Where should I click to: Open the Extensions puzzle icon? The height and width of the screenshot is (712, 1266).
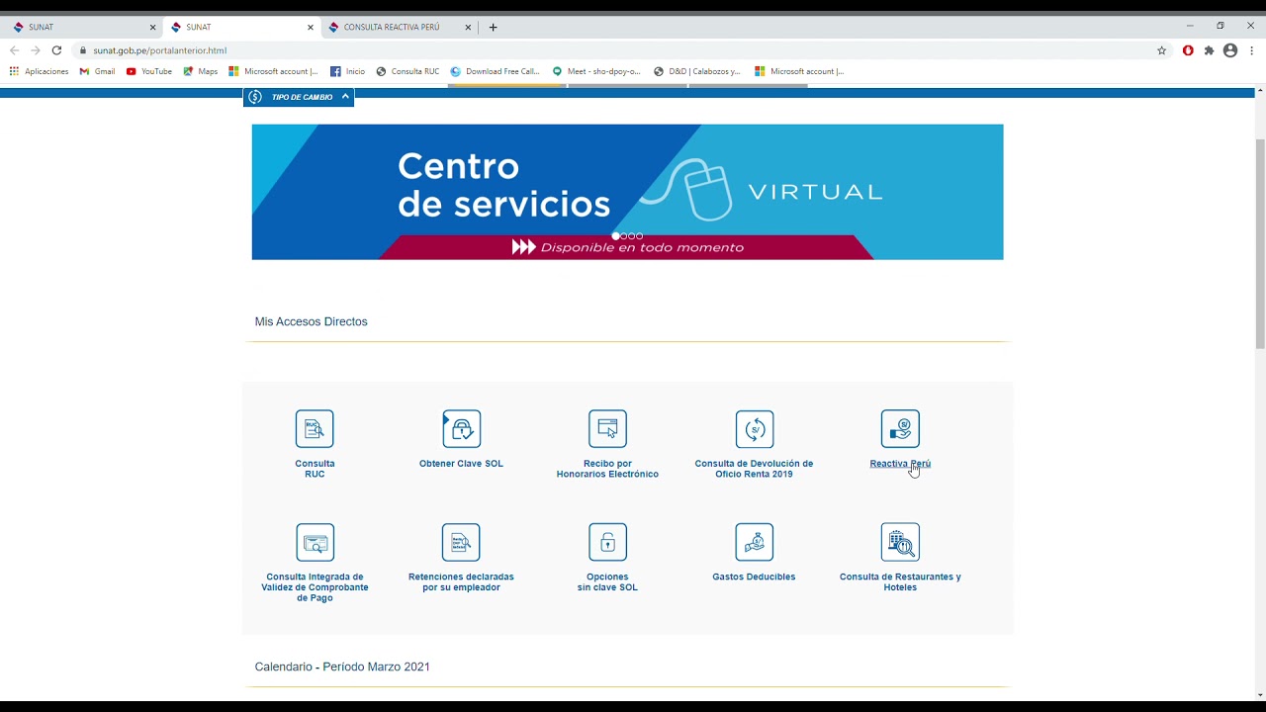(1209, 50)
